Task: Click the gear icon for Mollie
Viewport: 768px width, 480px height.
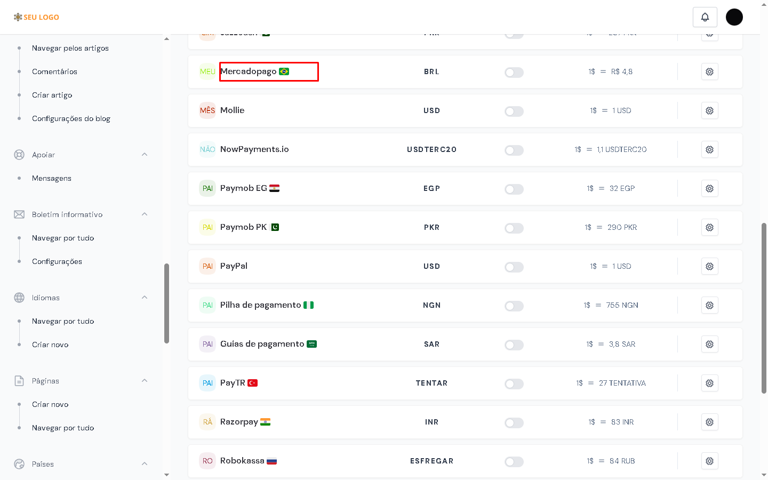Action: 709,110
